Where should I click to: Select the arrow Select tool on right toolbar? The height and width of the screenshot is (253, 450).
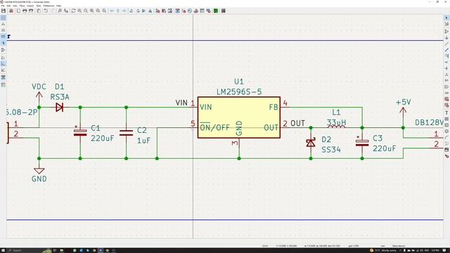(x=446, y=18)
